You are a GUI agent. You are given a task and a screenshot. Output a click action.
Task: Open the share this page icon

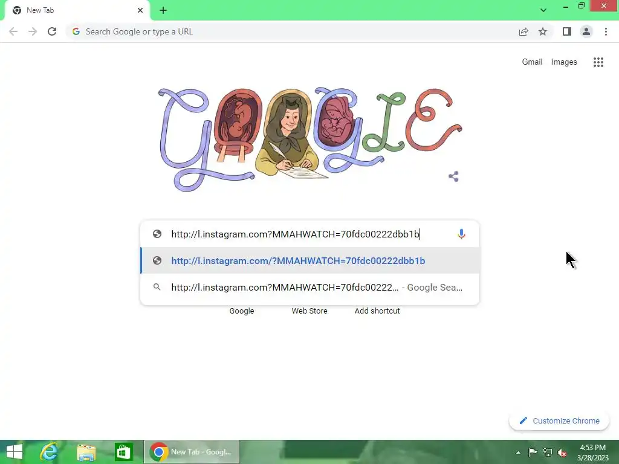[523, 31]
